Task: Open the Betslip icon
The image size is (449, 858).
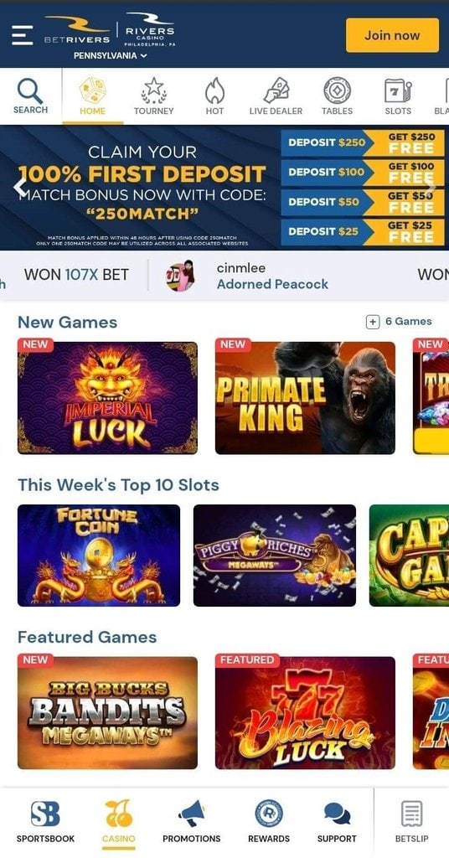Action: (x=412, y=814)
